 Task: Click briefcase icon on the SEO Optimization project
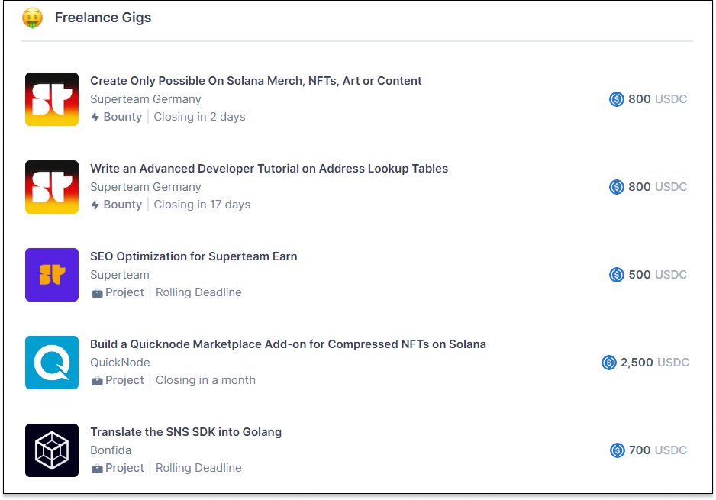click(97, 293)
